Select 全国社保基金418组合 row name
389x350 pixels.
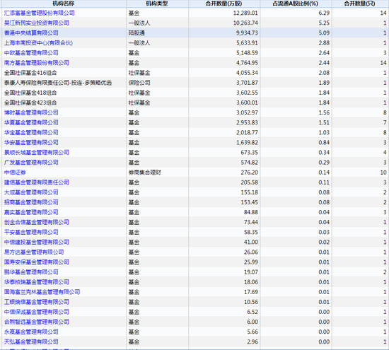(30, 93)
